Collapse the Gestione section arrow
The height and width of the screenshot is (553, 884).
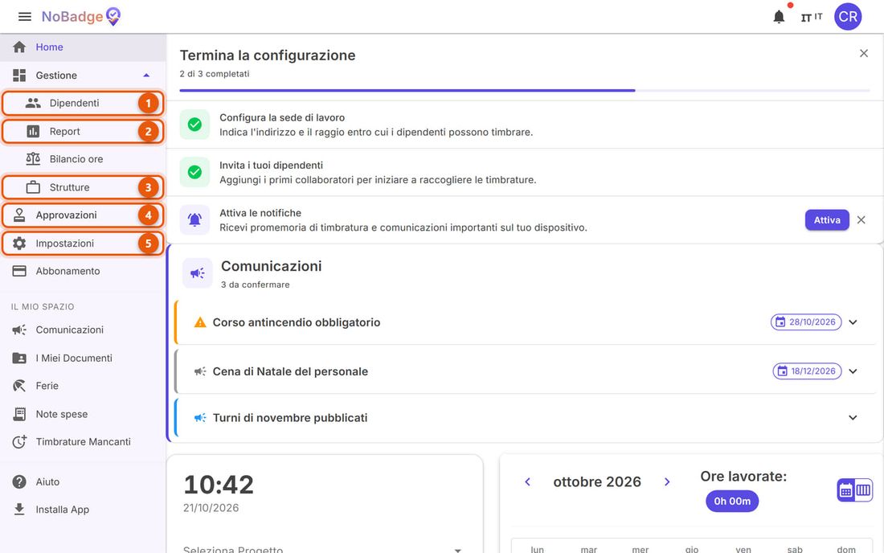coord(146,76)
